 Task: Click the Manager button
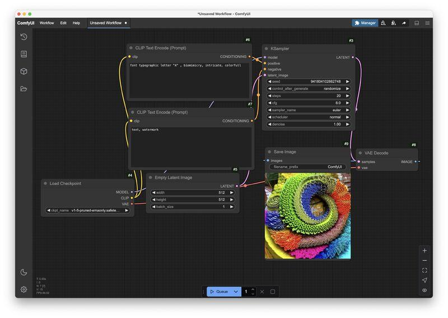coord(365,23)
